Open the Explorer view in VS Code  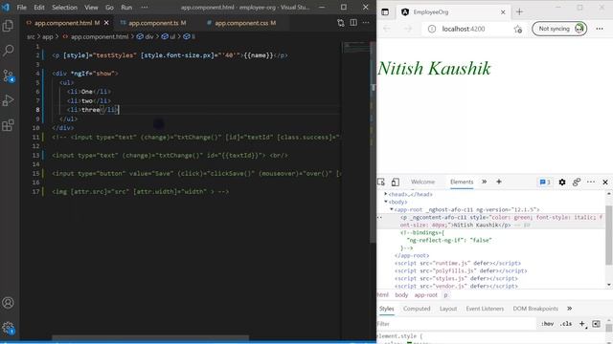click(9, 26)
